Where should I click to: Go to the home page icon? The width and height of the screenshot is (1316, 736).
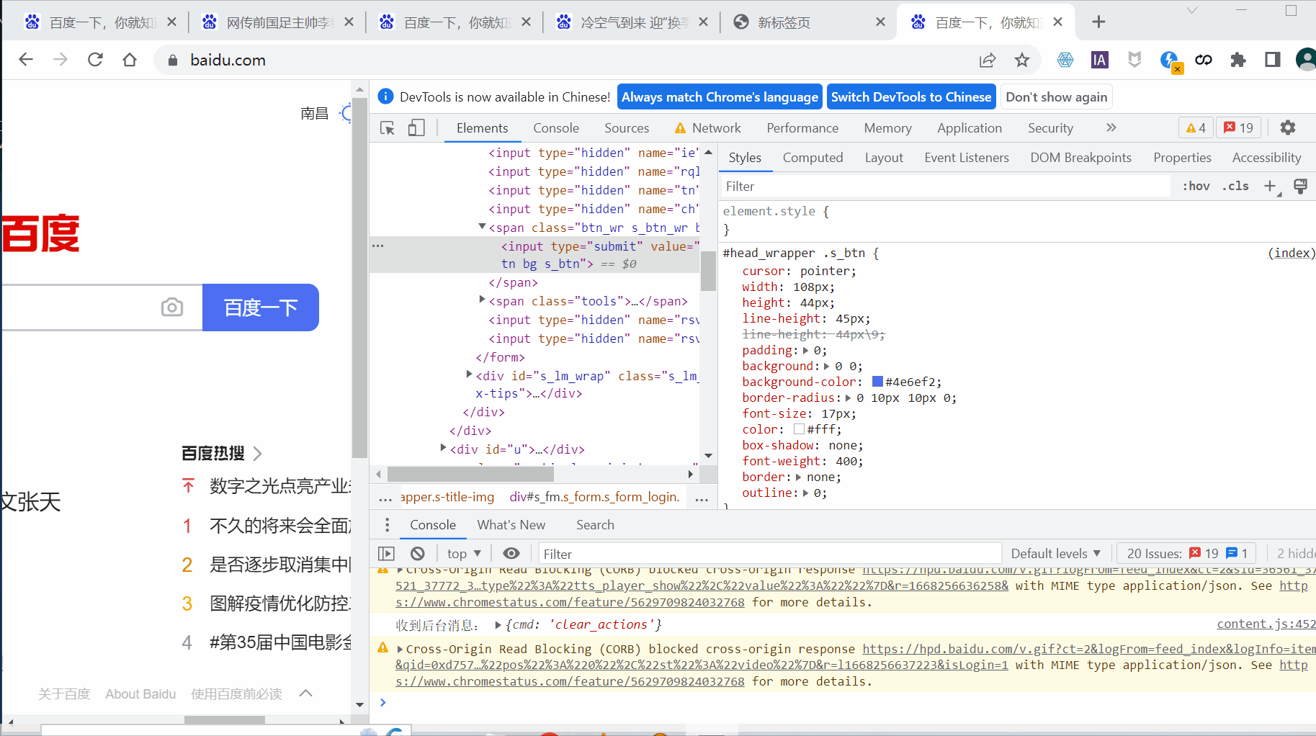(130, 60)
